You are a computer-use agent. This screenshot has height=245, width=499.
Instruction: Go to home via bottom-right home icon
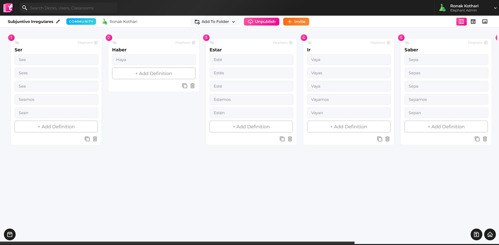pos(490,234)
